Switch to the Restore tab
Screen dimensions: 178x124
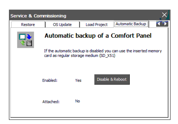pos(28,24)
